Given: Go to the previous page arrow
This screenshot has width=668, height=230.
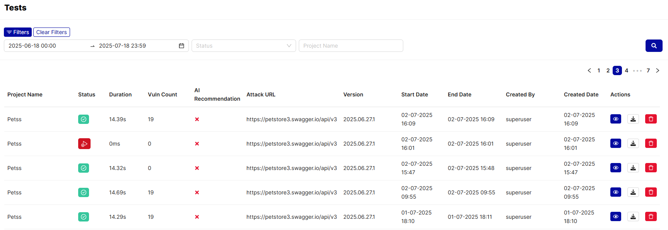Looking at the screenshot, I should click(589, 70).
